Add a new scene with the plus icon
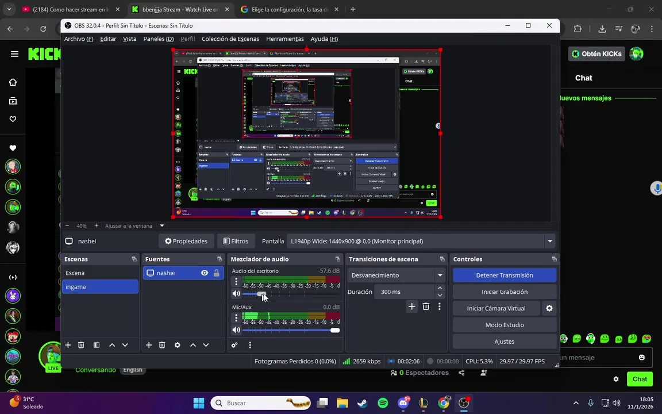Screen dimensions: 662x414 pos(68,345)
